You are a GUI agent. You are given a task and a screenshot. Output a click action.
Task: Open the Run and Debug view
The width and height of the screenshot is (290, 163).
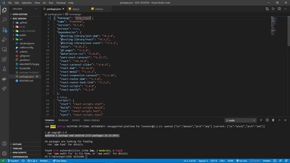pos(4,39)
